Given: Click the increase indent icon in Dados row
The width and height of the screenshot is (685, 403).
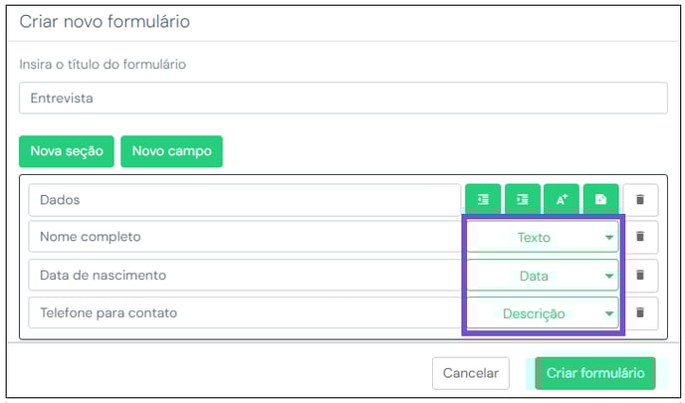Looking at the screenshot, I should [x=523, y=200].
